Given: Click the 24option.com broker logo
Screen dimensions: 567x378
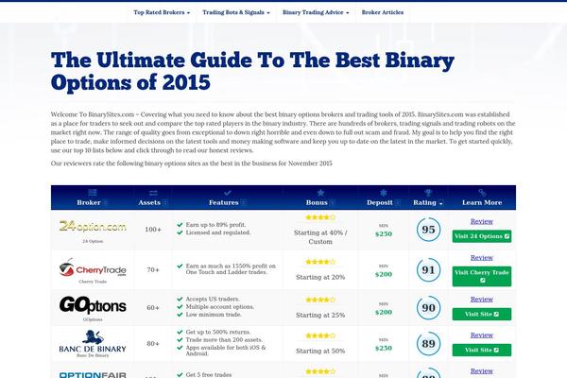Looking at the screenshot, I should 93,227.
